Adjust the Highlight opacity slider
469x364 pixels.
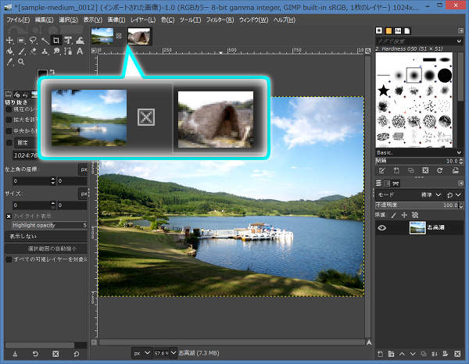(45, 225)
